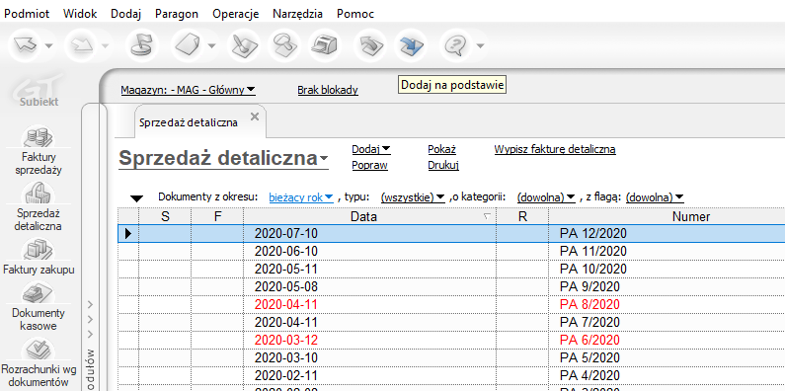Click Wypisz fakturę detaliczną link
785x391 pixels.
[555, 149]
